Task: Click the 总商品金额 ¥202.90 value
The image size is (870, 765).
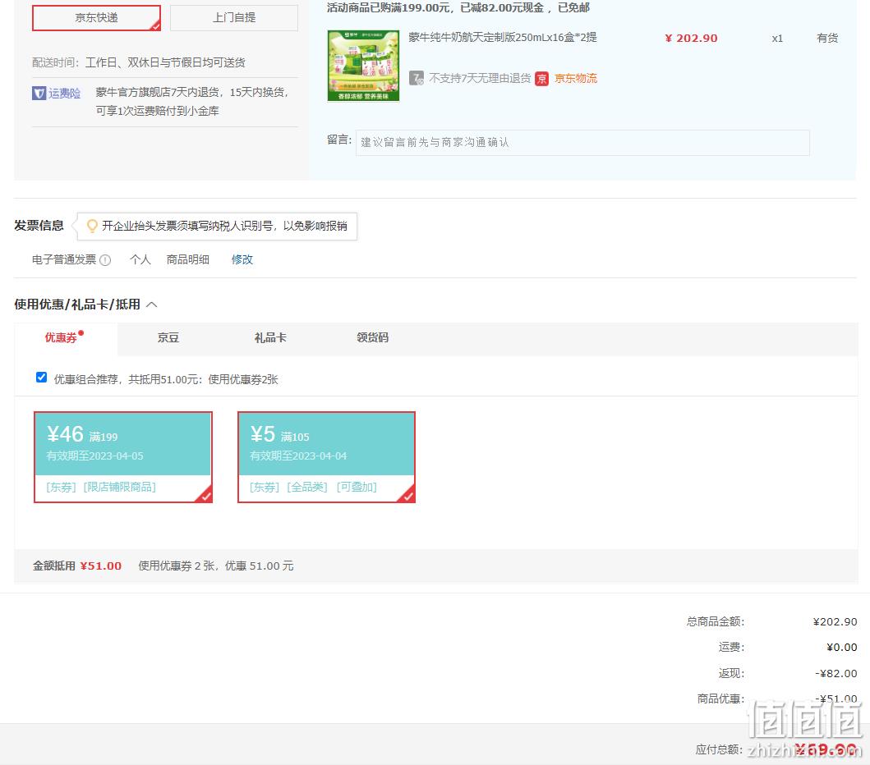Action: coord(835,622)
